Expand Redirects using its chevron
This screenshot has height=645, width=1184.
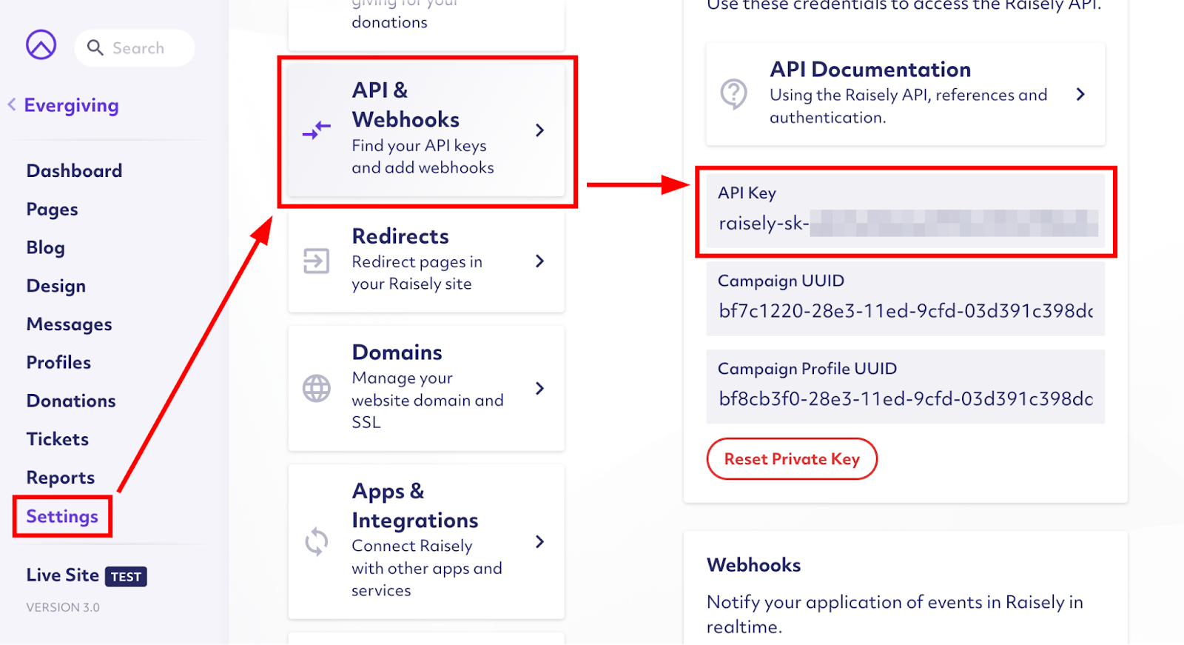tap(540, 261)
